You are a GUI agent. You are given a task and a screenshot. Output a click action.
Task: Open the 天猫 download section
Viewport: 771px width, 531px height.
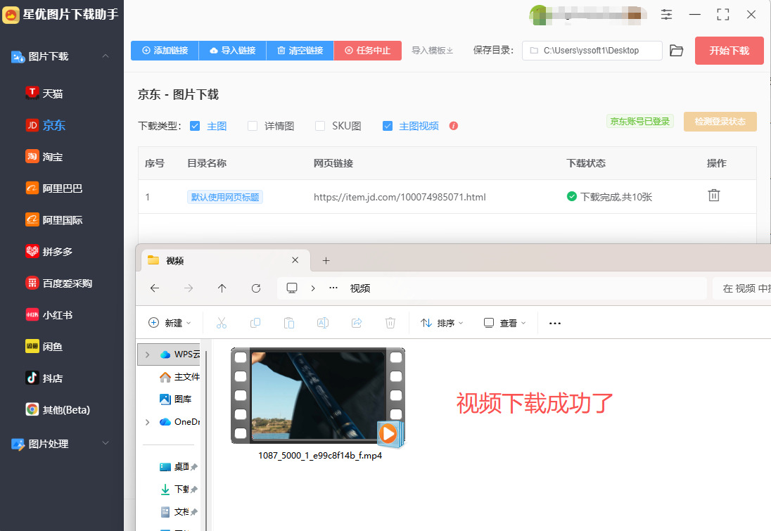pyautogui.click(x=44, y=93)
